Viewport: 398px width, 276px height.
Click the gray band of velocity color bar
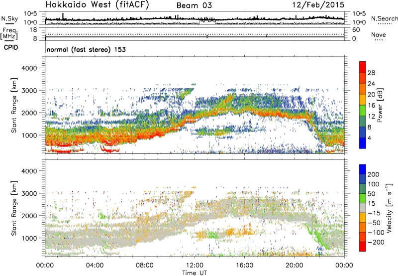click(363, 208)
